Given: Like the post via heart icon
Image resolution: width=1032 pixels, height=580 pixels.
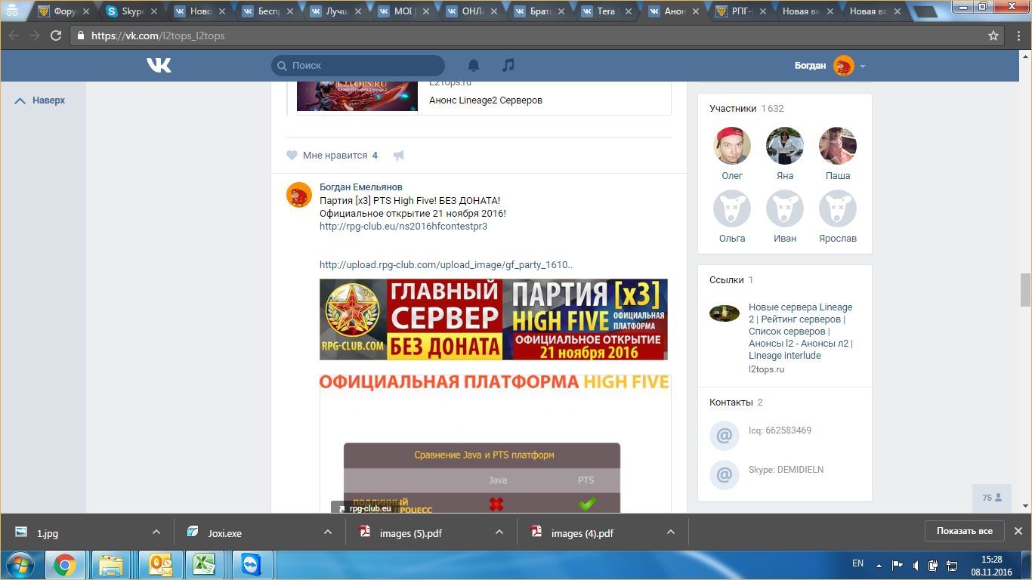Looking at the screenshot, I should (292, 156).
